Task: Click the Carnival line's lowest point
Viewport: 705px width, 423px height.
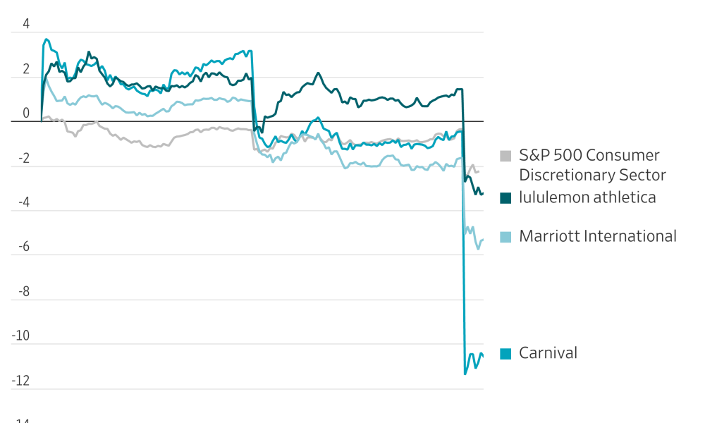Action: pos(465,374)
